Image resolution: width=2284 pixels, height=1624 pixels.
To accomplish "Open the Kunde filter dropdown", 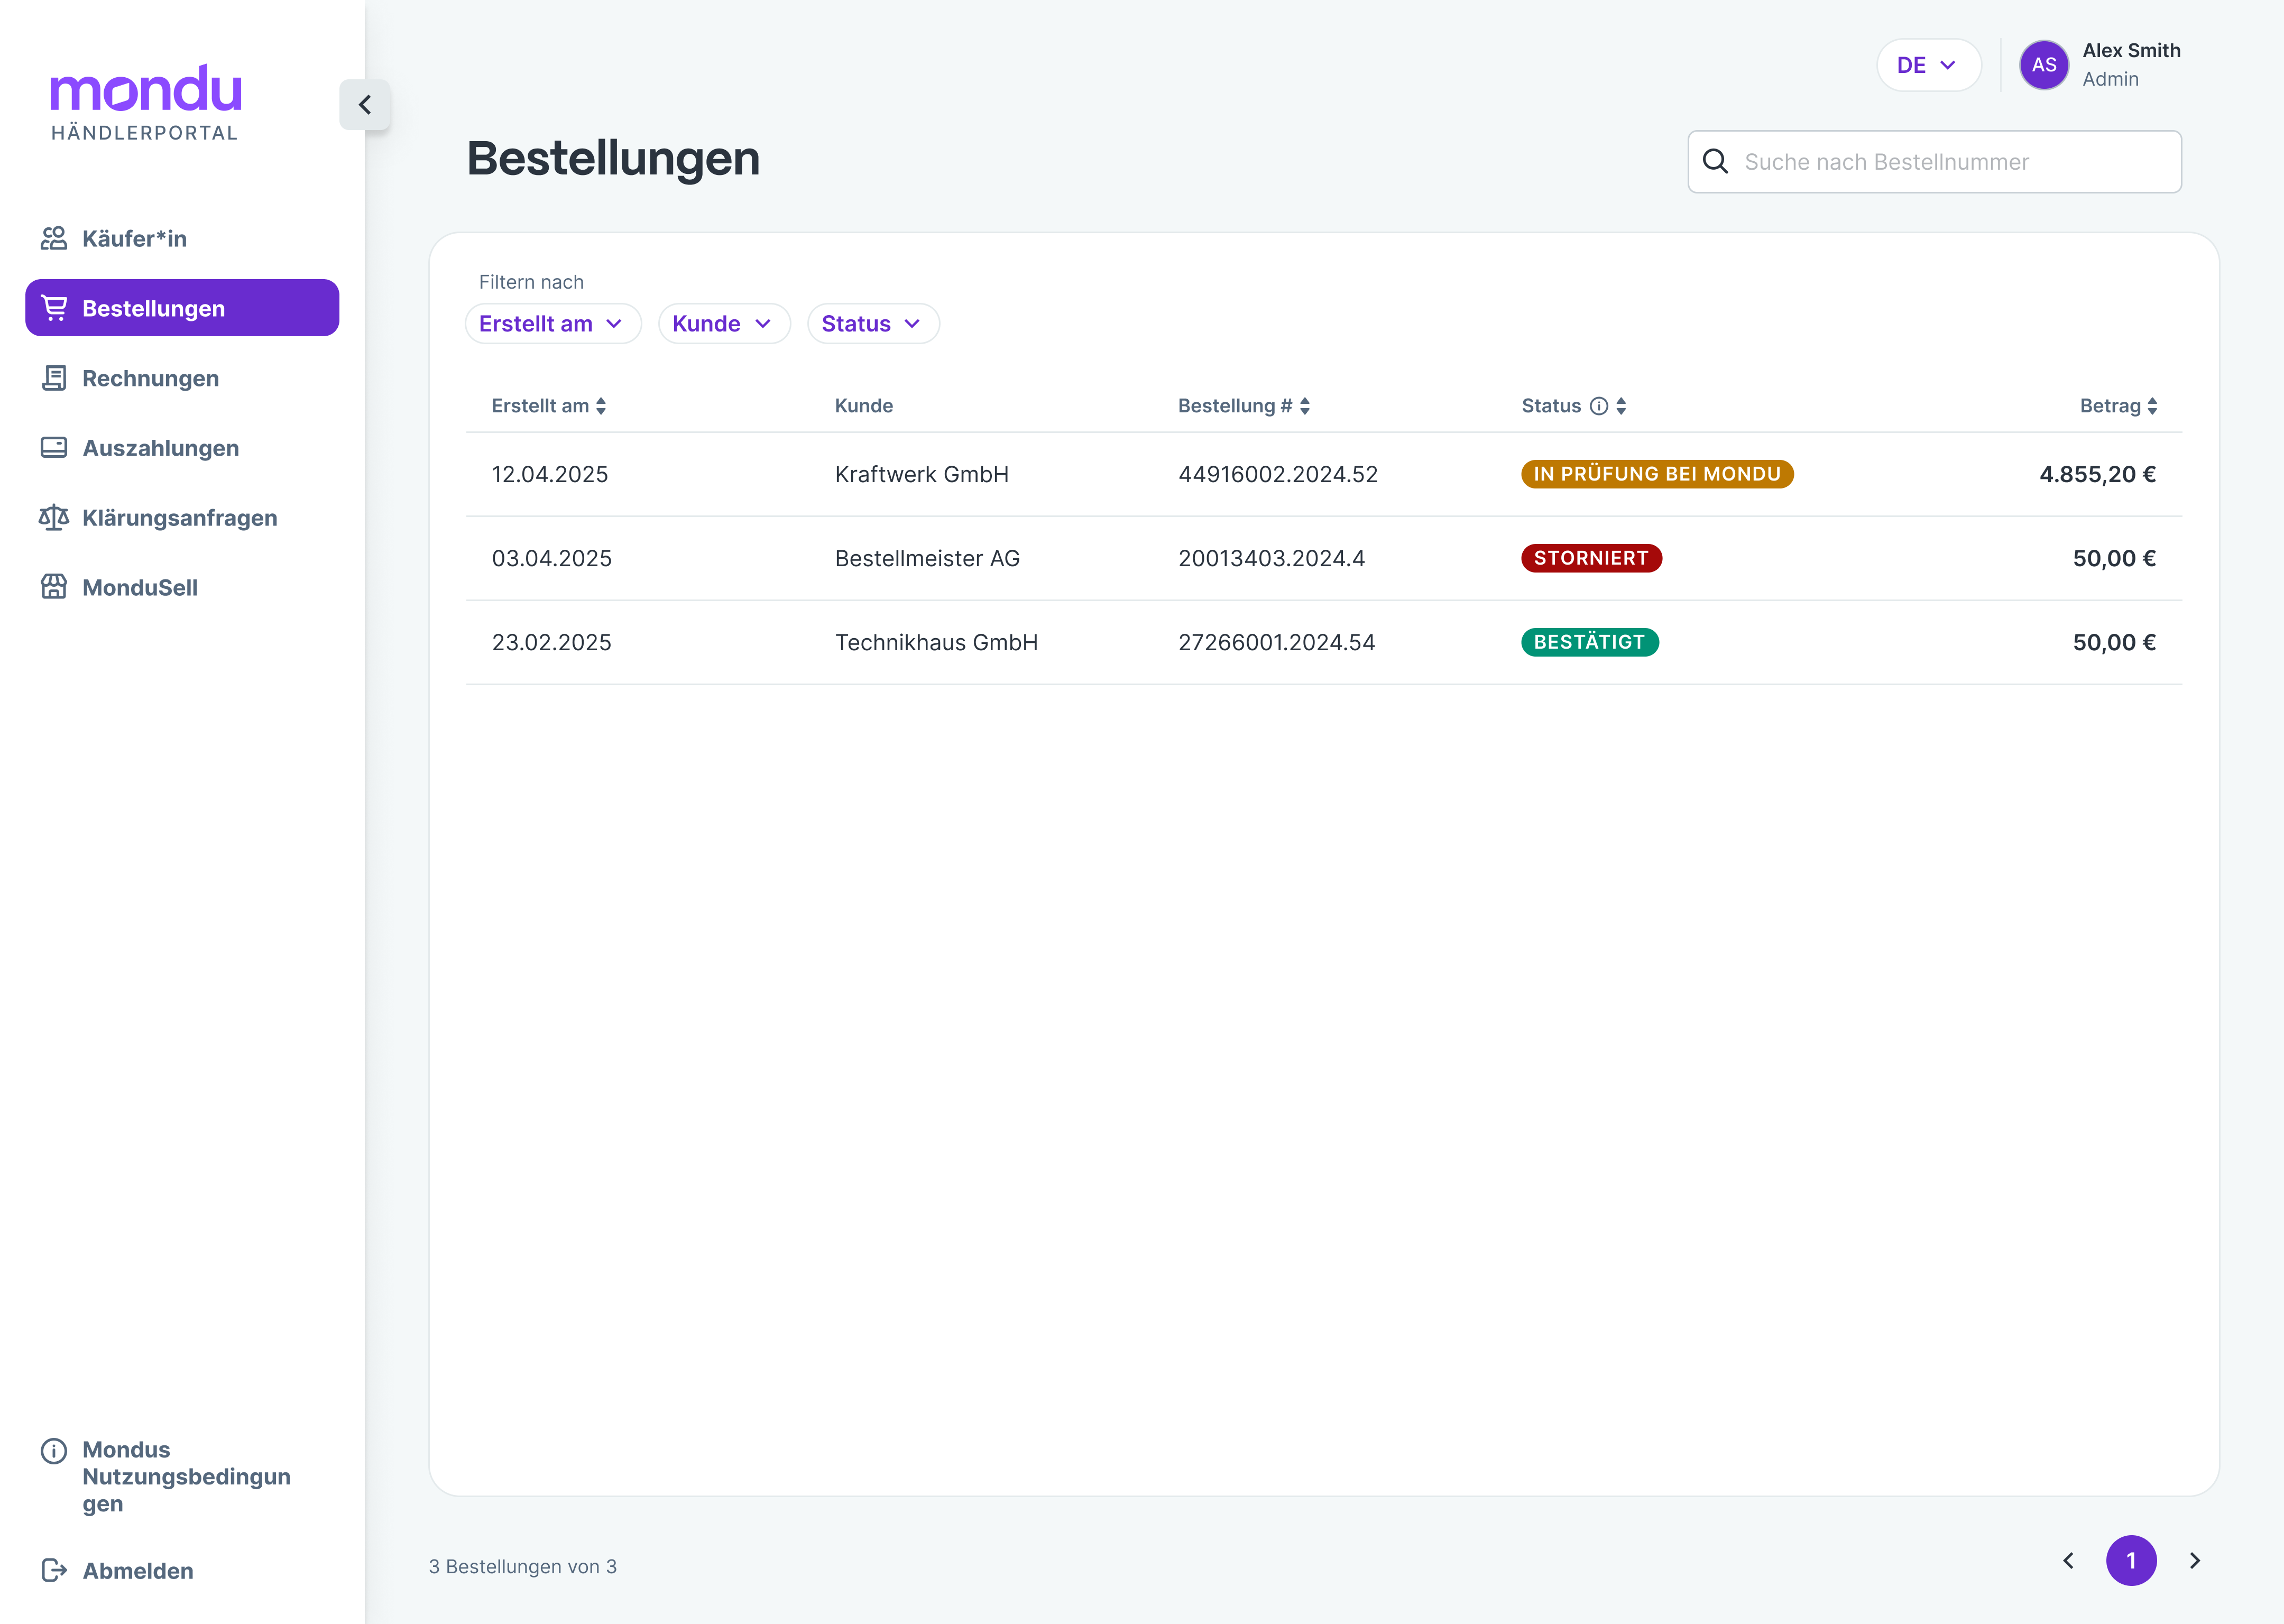I will [723, 324].
